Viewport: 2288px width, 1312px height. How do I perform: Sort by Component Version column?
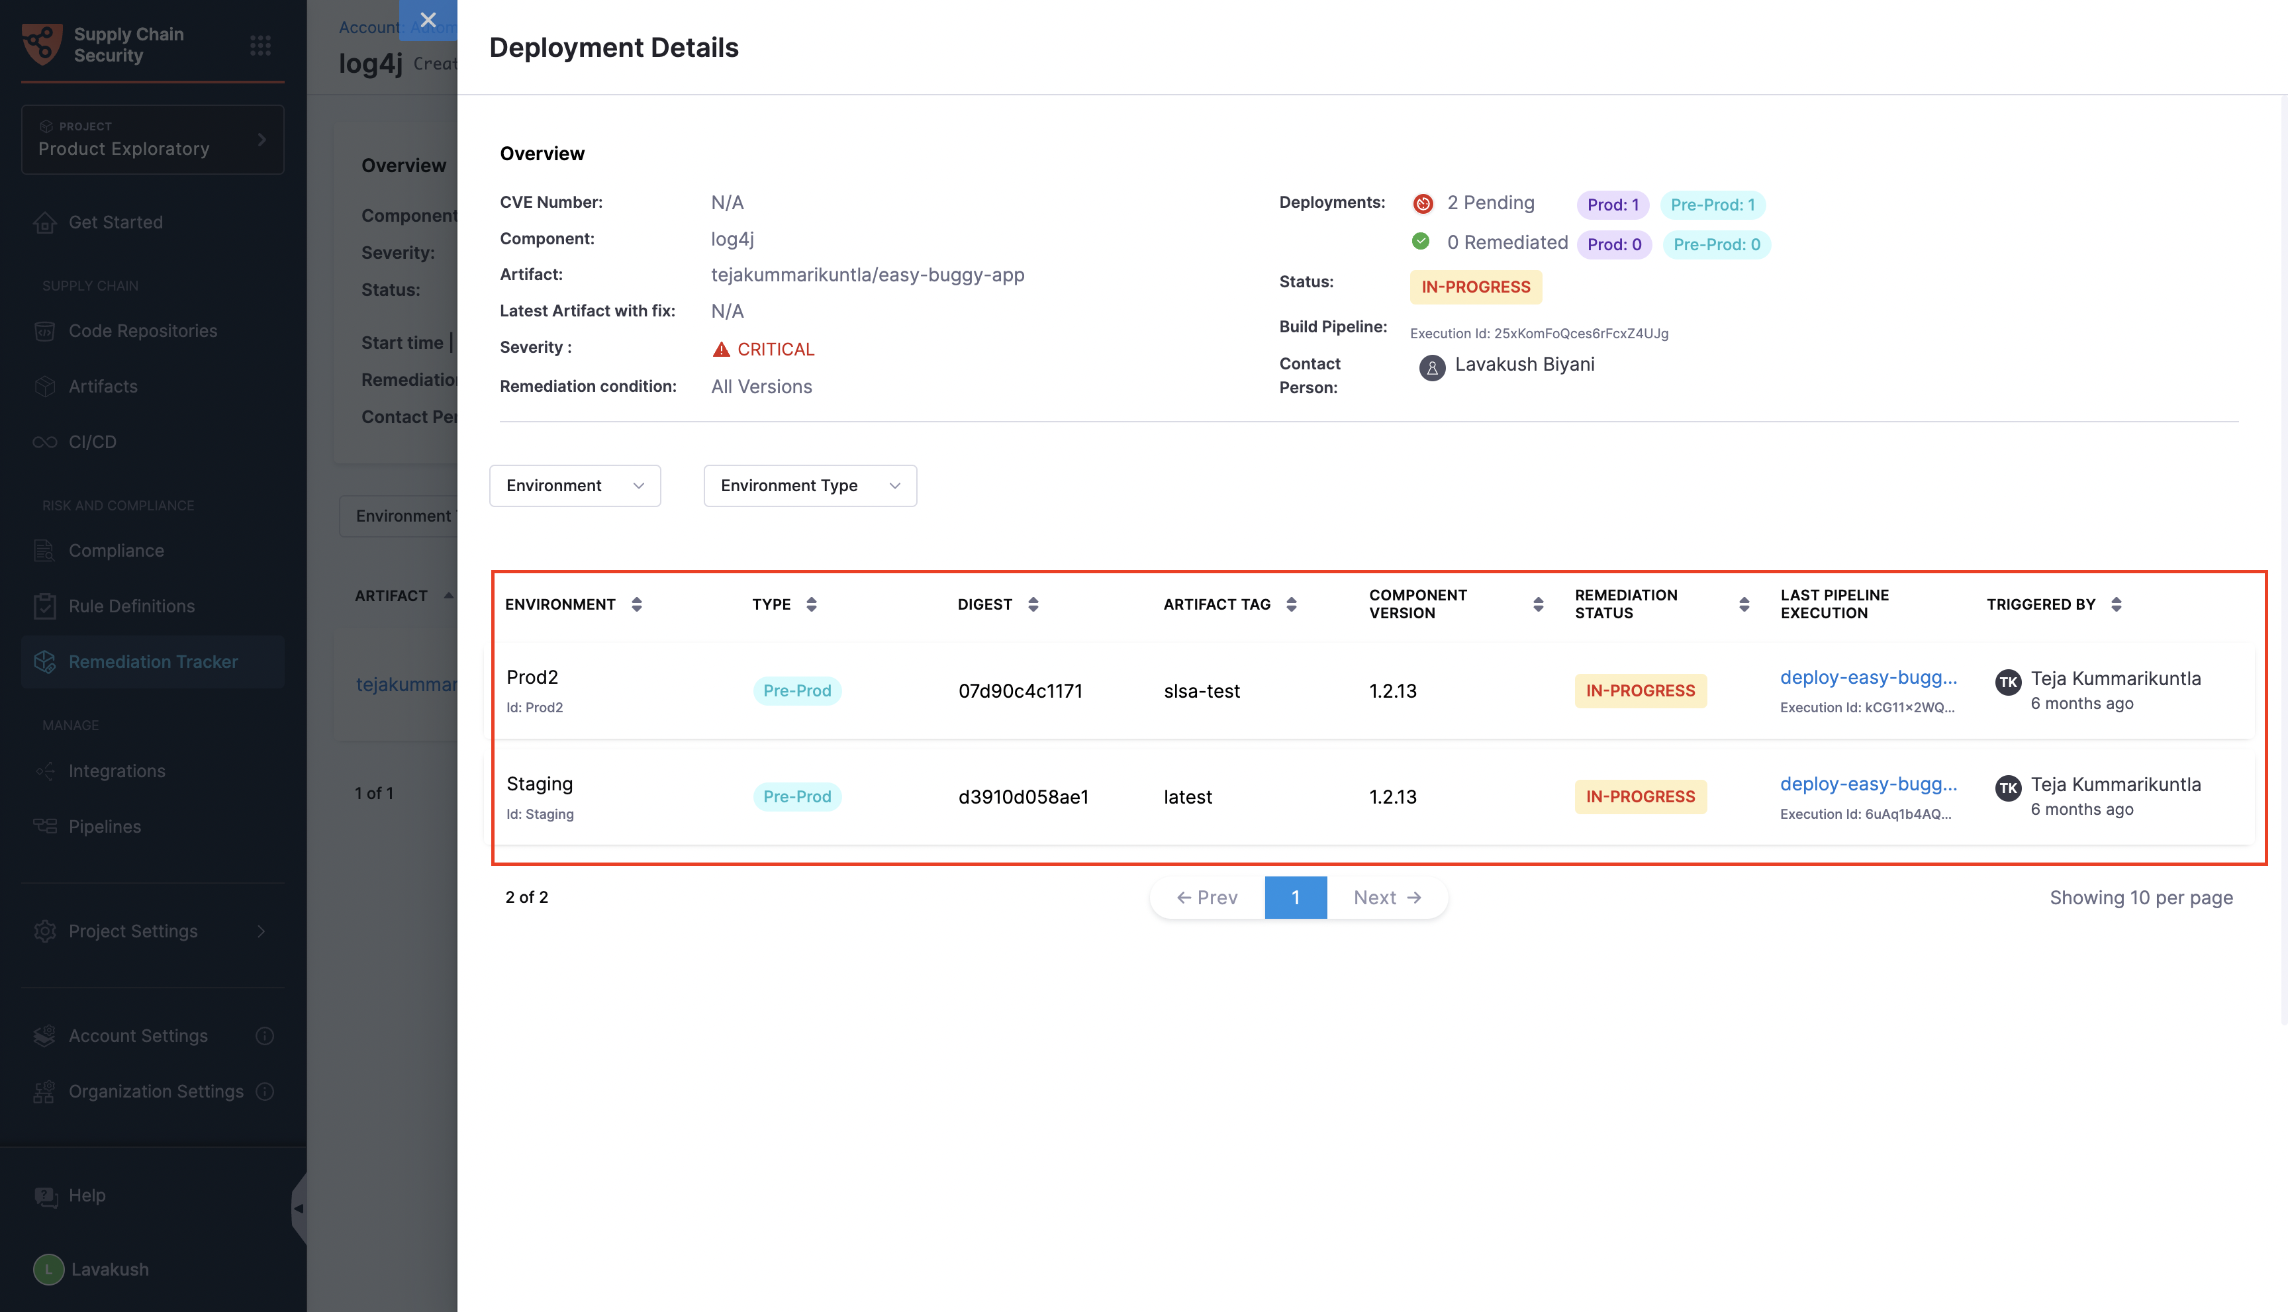pos(1537,604)
